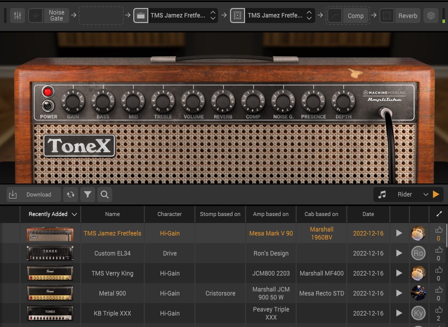Click the TREBLE knob
Viewport: 448px width, 327px height.
[163, 101]
